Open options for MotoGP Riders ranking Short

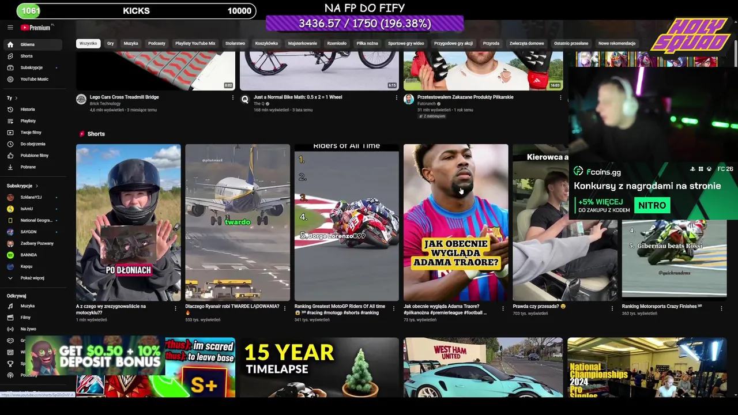point(394,308)
